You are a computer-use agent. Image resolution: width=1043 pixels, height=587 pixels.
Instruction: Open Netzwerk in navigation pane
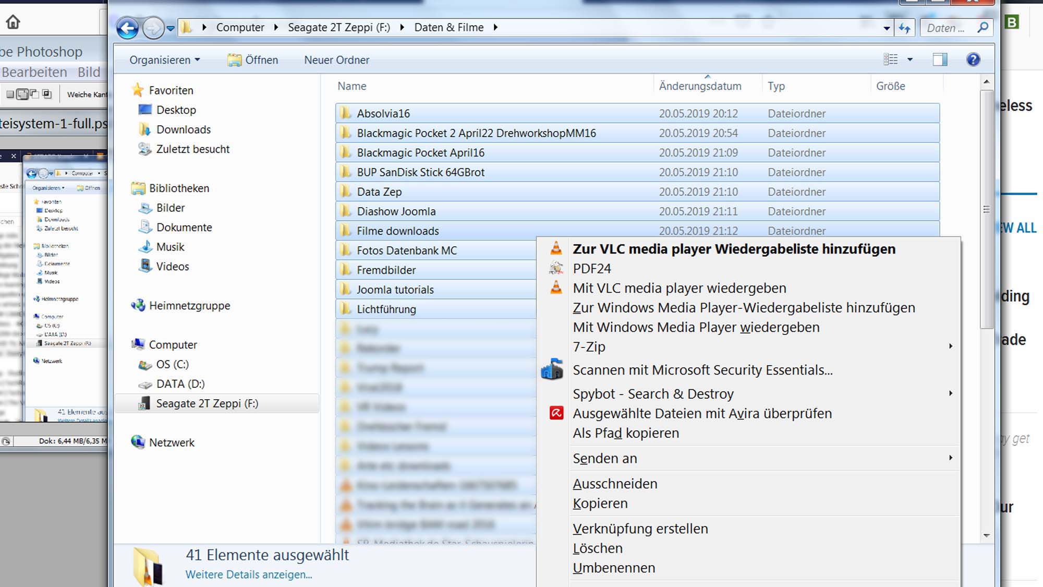[172, 442]
